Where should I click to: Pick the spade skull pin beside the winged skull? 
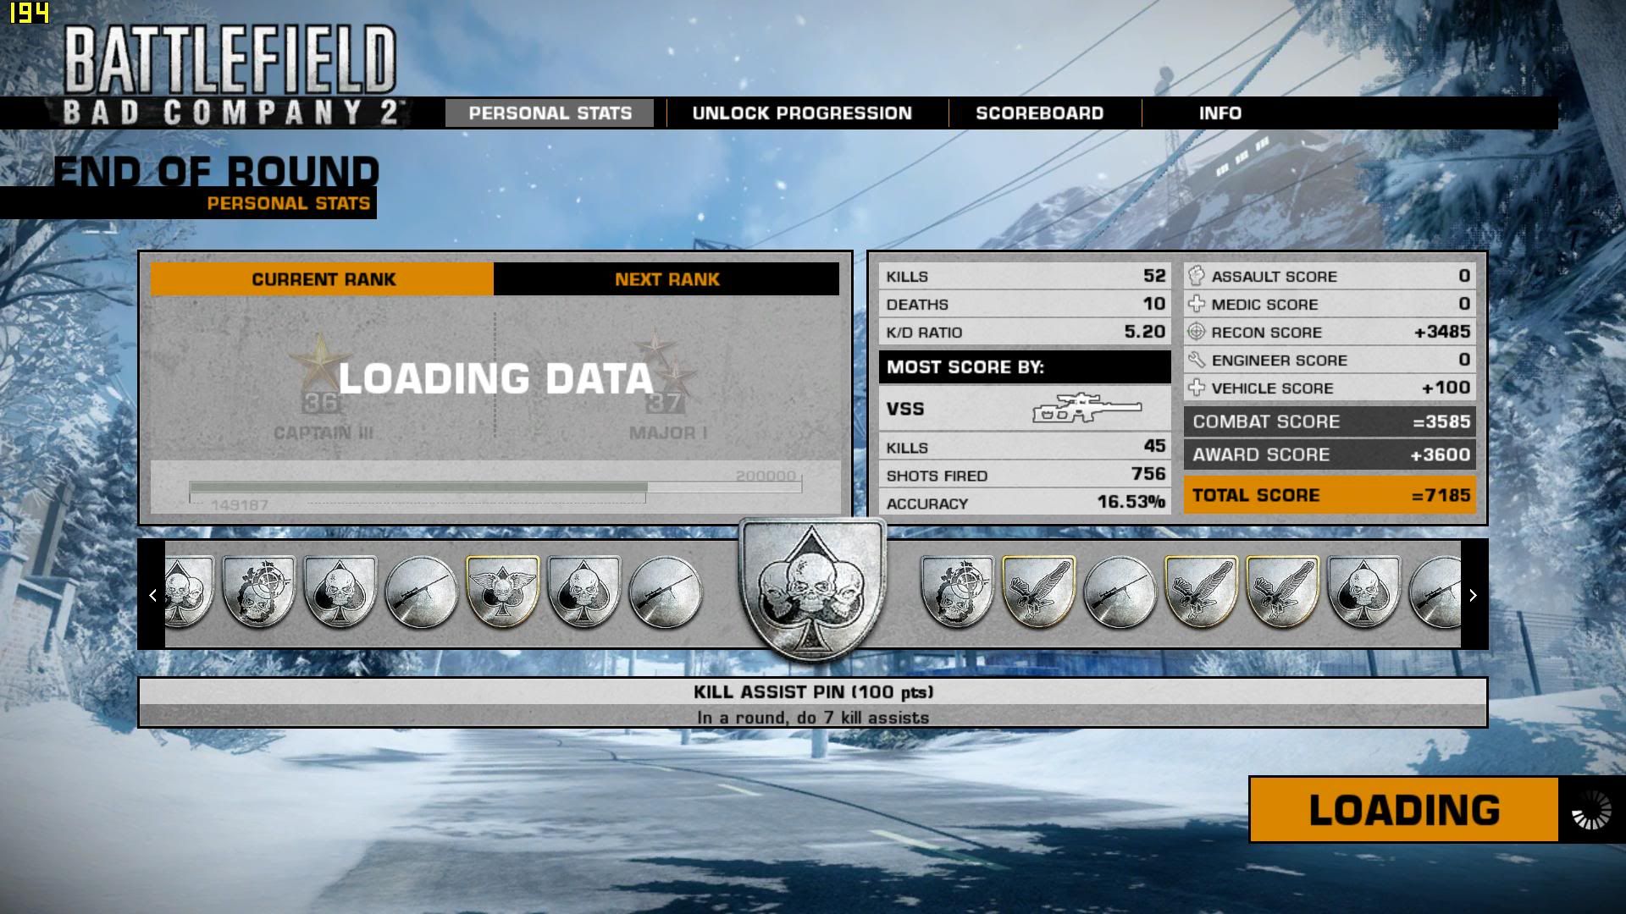click(x=583, y=592)
